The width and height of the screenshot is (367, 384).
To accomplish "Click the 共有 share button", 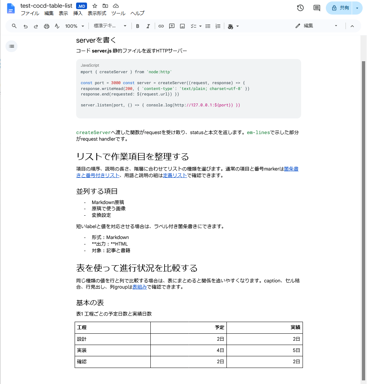I will (x=339, y=8).
